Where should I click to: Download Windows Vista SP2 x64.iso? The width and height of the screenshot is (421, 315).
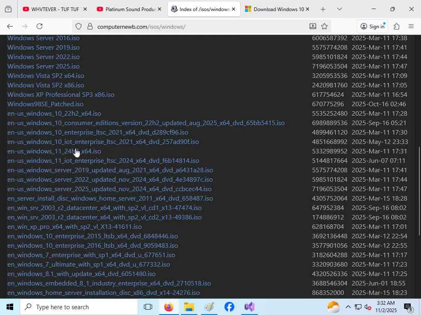(x=46, y=76)
